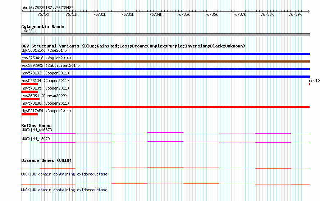320x201 pixels.
Task: Select the 16q23.1 band label
Action: click(x=29, y=31)
